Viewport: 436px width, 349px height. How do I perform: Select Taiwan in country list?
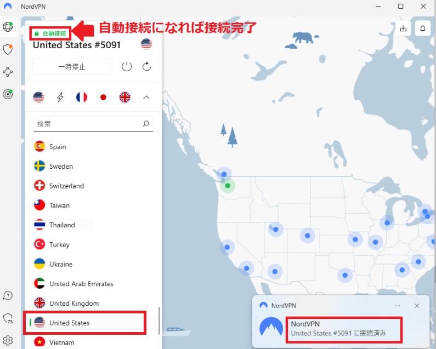[93, 205]
